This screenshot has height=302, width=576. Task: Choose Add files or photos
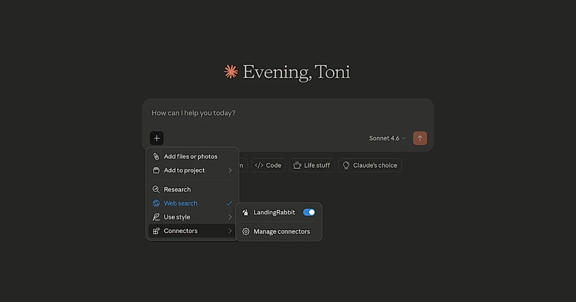(192, 156)
